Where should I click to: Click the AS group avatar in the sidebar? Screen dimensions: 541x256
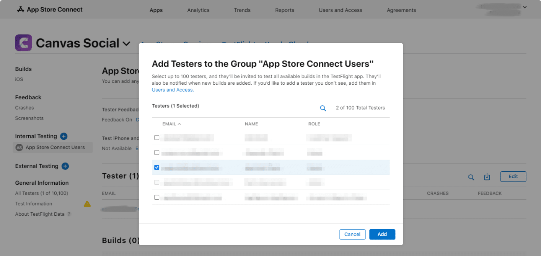tap(19, 147)
